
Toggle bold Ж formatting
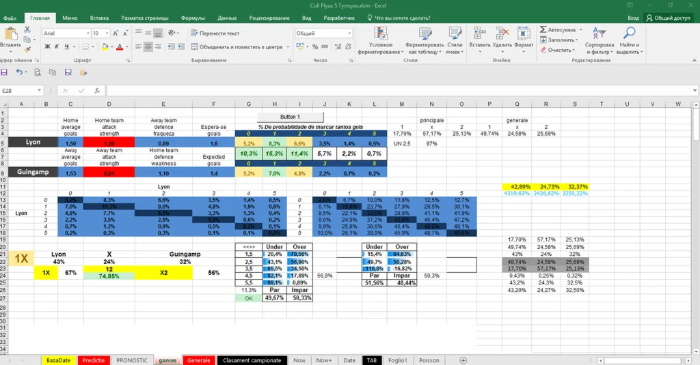[x=47, y=47]
